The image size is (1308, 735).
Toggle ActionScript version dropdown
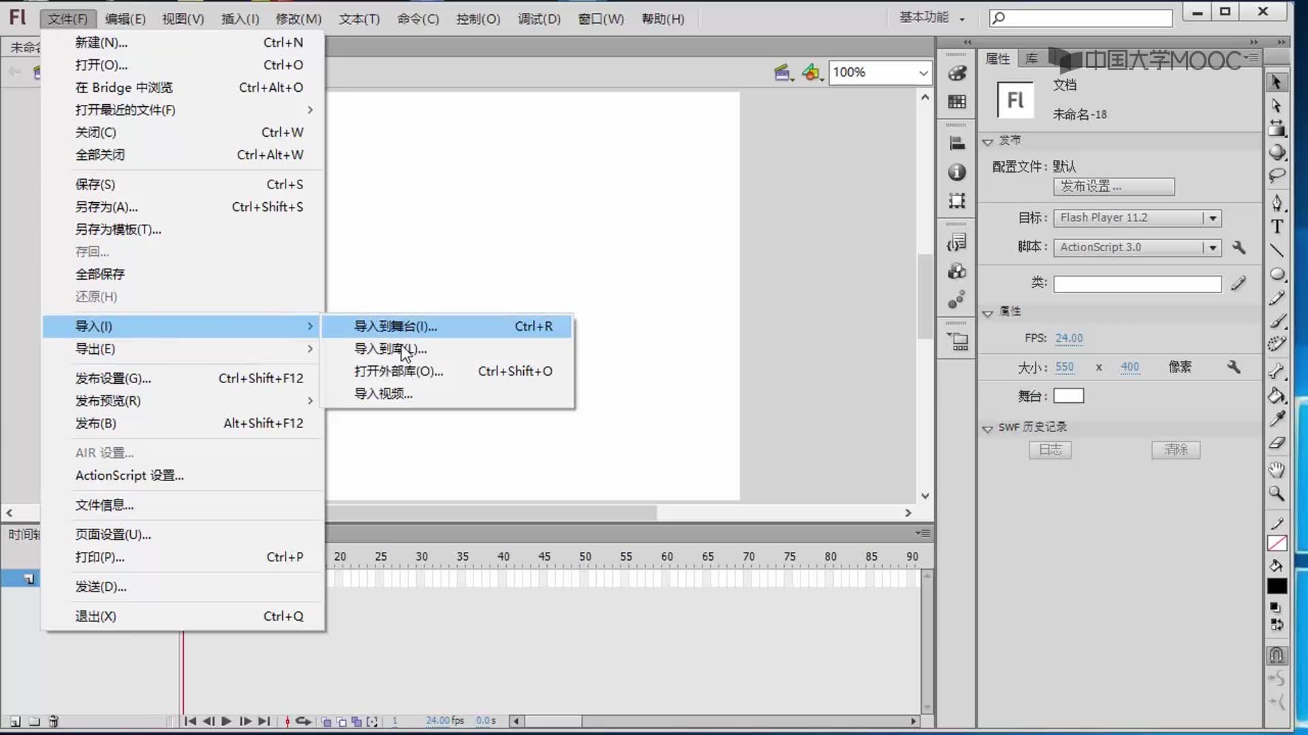[x=1215, y=247]
